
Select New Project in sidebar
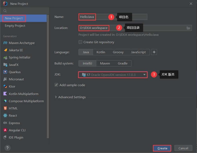pos(23,18)
